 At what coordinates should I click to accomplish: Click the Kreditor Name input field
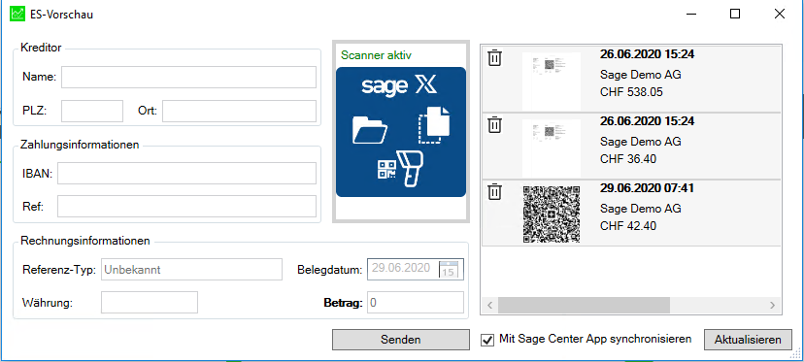[x=188, y=77]
